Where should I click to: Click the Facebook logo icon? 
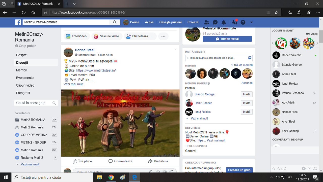(18, 22)
